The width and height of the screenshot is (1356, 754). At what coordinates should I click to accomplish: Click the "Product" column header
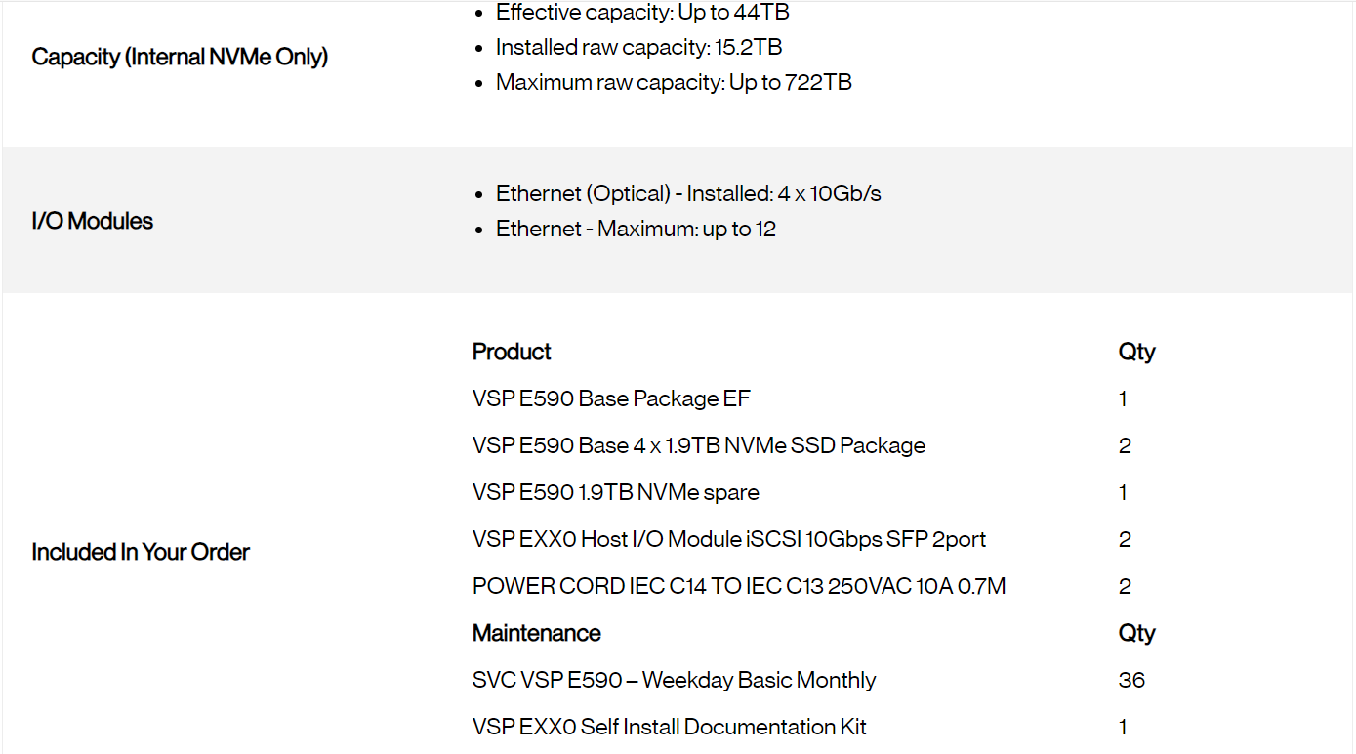512,352
